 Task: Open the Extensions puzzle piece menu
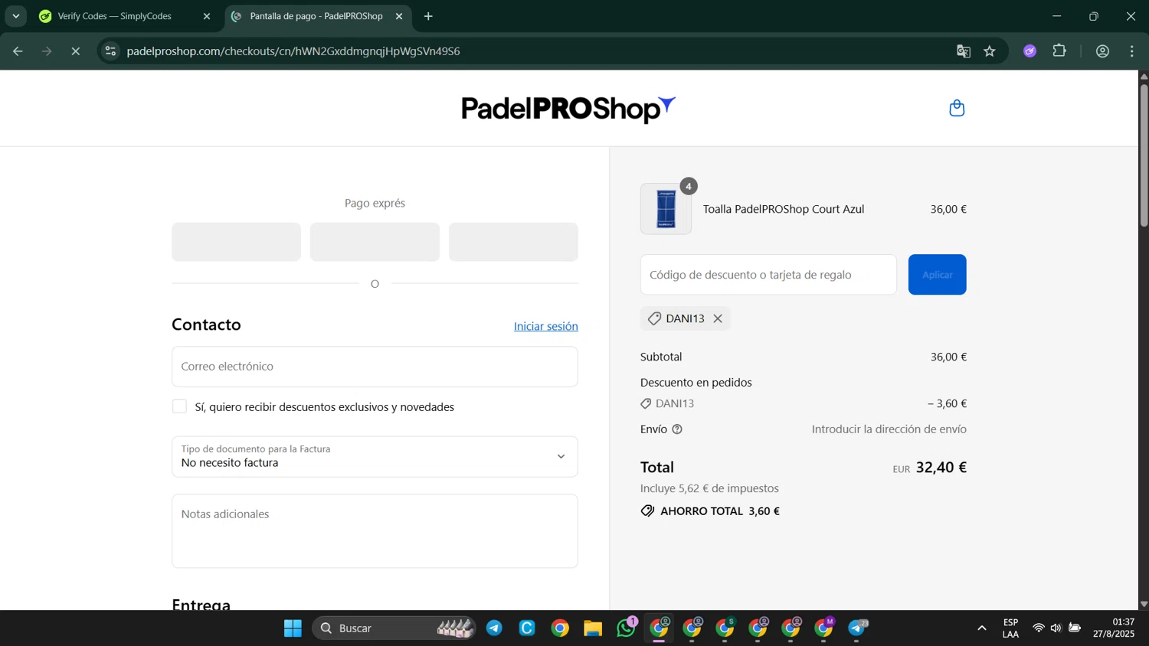(x=1059, y=51)
